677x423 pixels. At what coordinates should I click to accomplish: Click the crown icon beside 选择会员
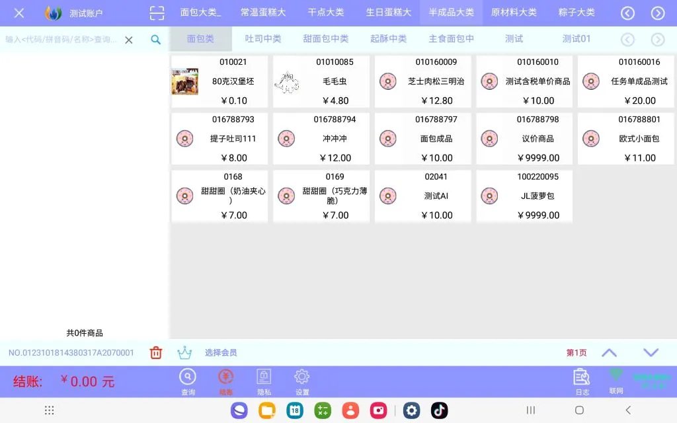coord(184,352)
